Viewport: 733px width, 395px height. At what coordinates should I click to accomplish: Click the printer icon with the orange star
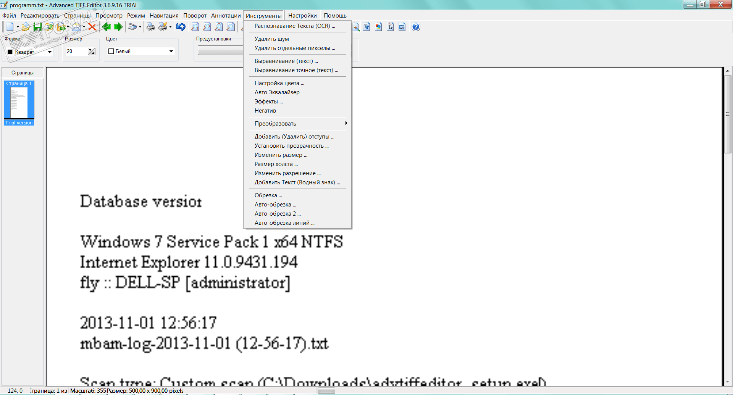[163, 27]
